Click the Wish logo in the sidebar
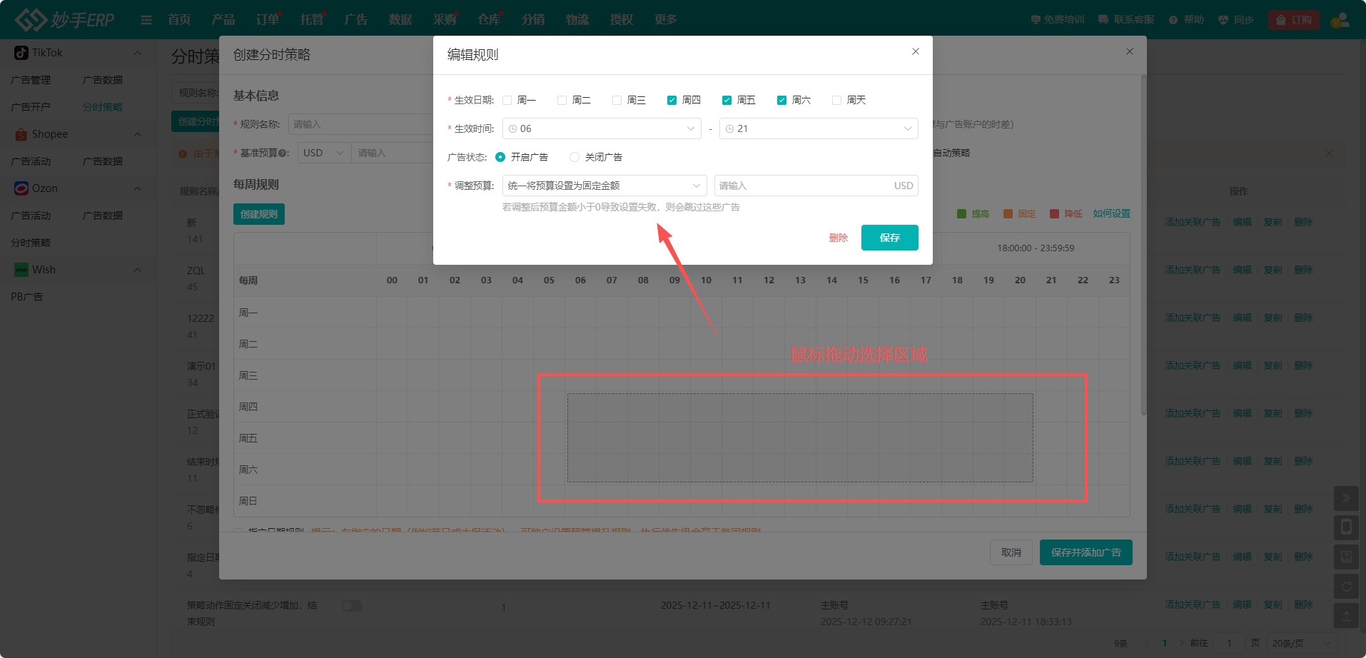The image size is (1366, 658). coord(21,270)
